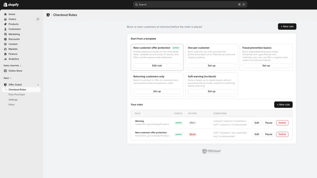Image resolution: width=317 pixels, height=178 pixels.
Task: Set up the One per customer template
Action: [212, 66]
